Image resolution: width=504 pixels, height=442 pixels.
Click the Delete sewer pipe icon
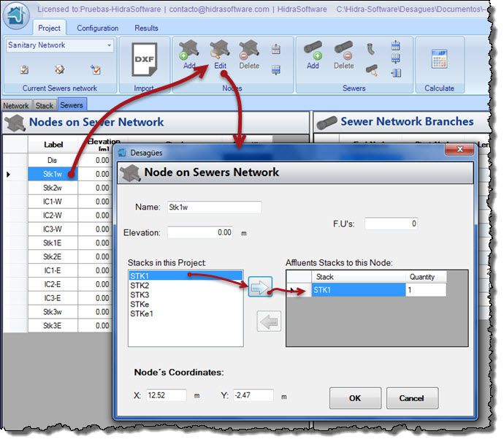(x=343, y=50)
